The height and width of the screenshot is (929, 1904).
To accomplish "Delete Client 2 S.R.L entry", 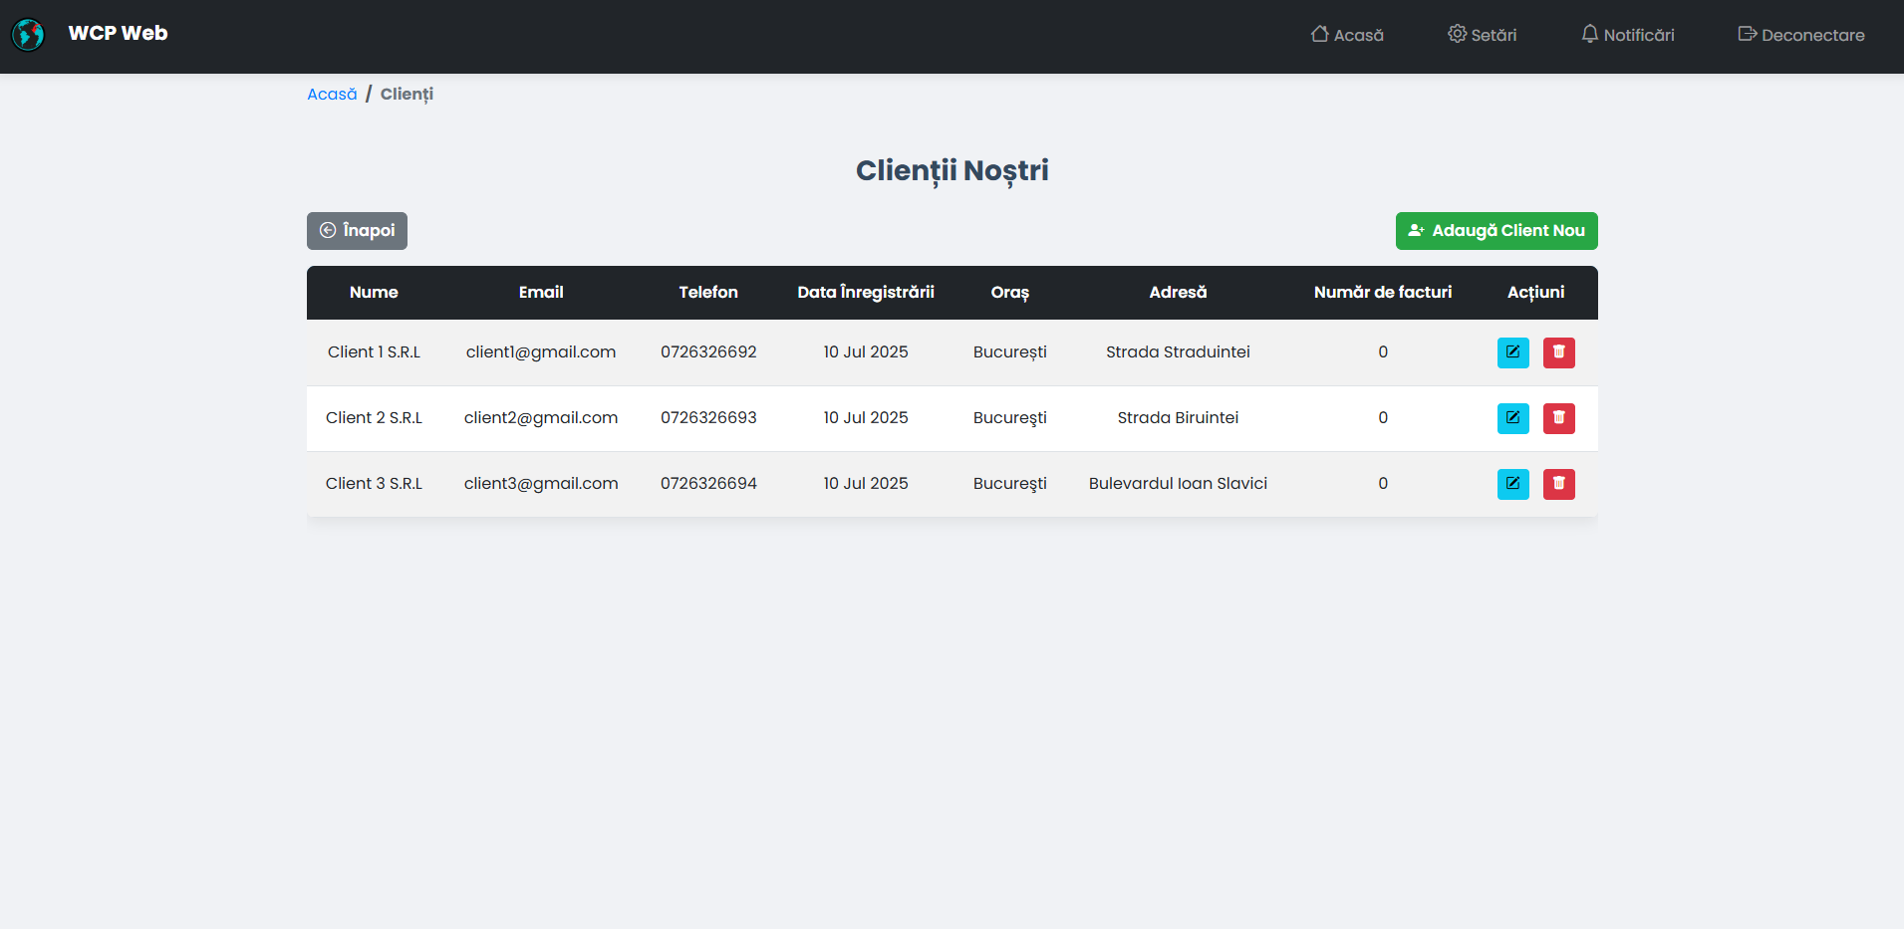I will 1558,418.
